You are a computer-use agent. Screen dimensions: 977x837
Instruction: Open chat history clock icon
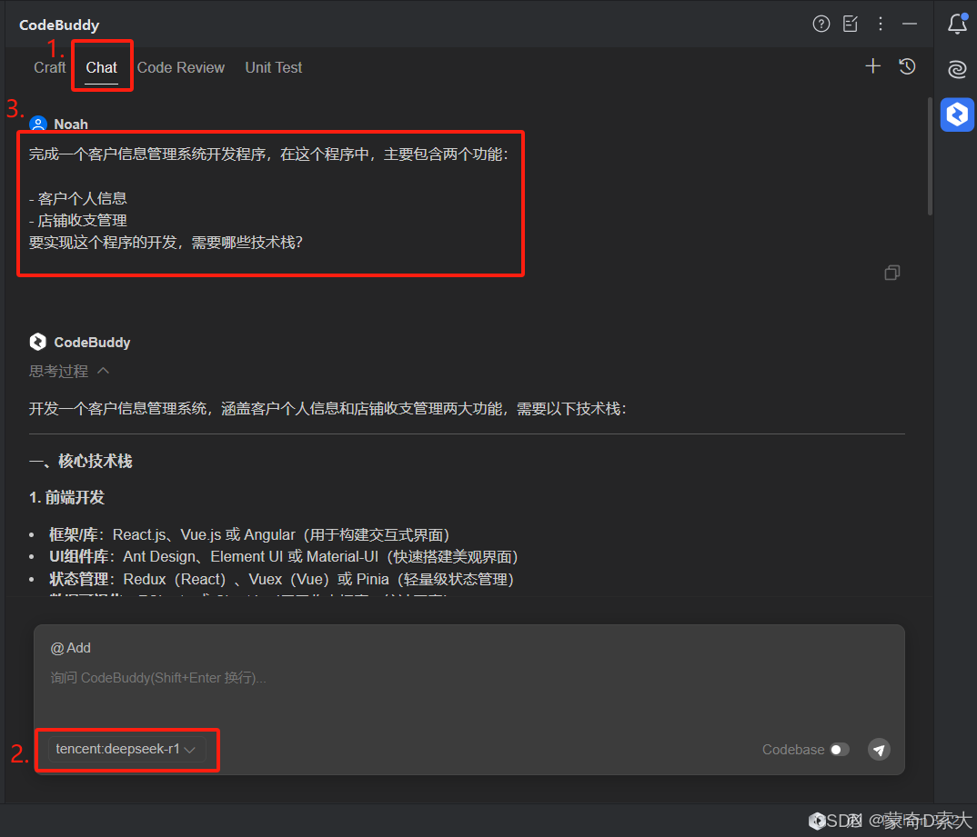coord(907,66)
